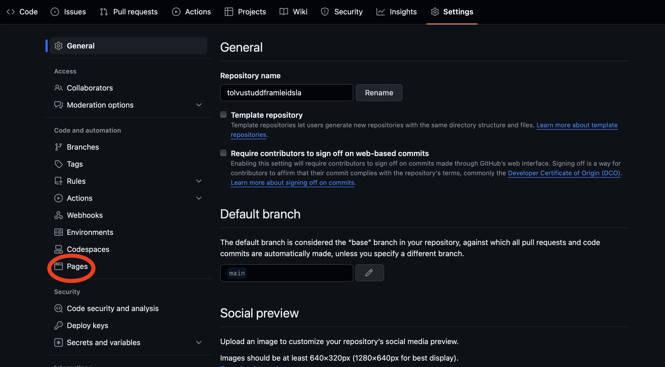Click the Pages browser icon
Image resolution: width=665 pixels, height=367 pixels.
click(59, 266)
